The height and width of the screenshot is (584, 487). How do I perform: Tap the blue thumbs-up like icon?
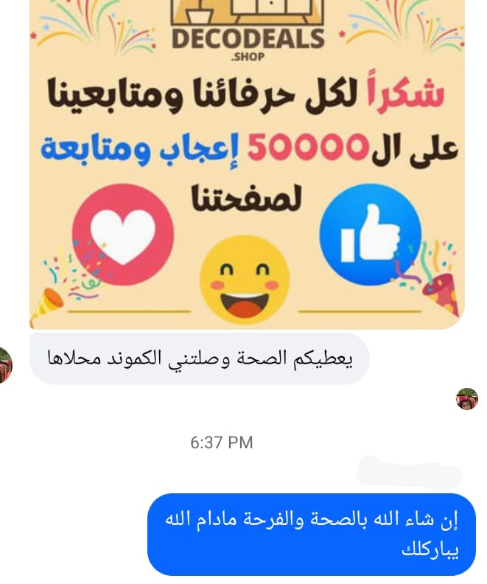point(370,234)
